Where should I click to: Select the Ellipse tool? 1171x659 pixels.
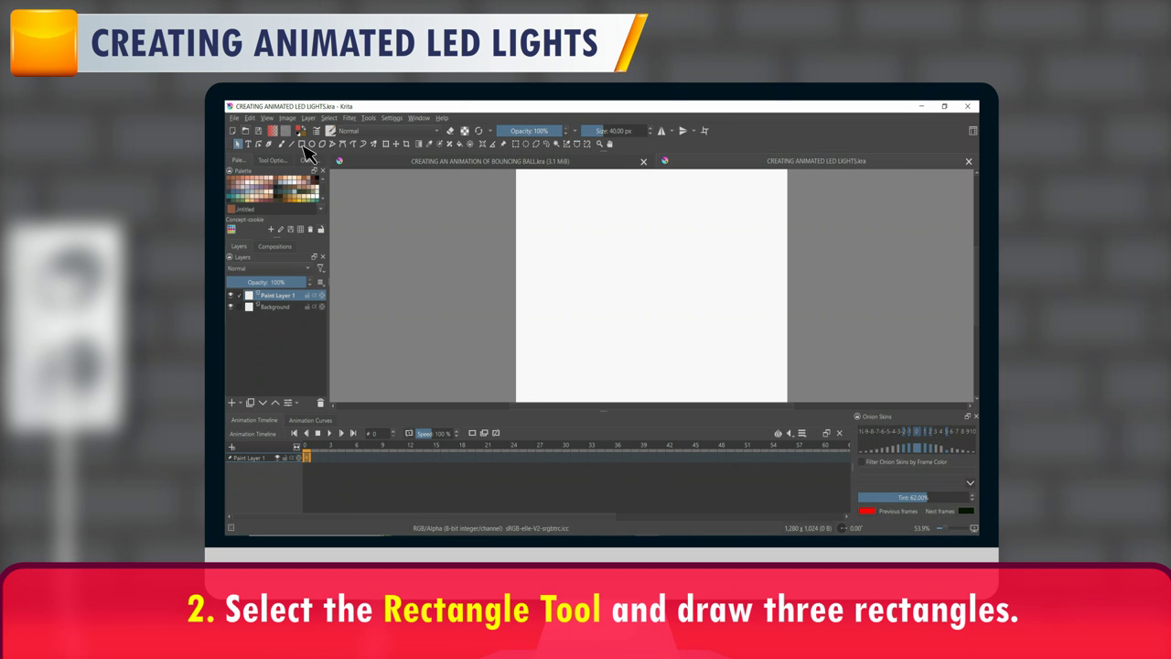pyautogui.click(x=311, y=144)
